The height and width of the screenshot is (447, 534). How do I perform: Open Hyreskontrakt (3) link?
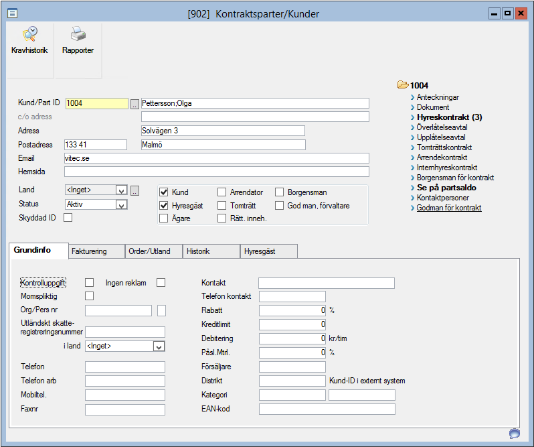pyautogui.click(x=450, y=117)
